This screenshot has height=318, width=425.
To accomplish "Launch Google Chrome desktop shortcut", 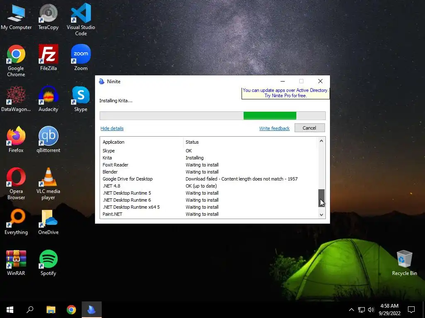I will coord(16,61).
